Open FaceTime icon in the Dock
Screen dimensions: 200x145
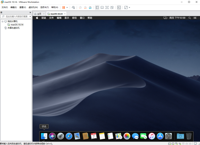(x=143, y=136)
